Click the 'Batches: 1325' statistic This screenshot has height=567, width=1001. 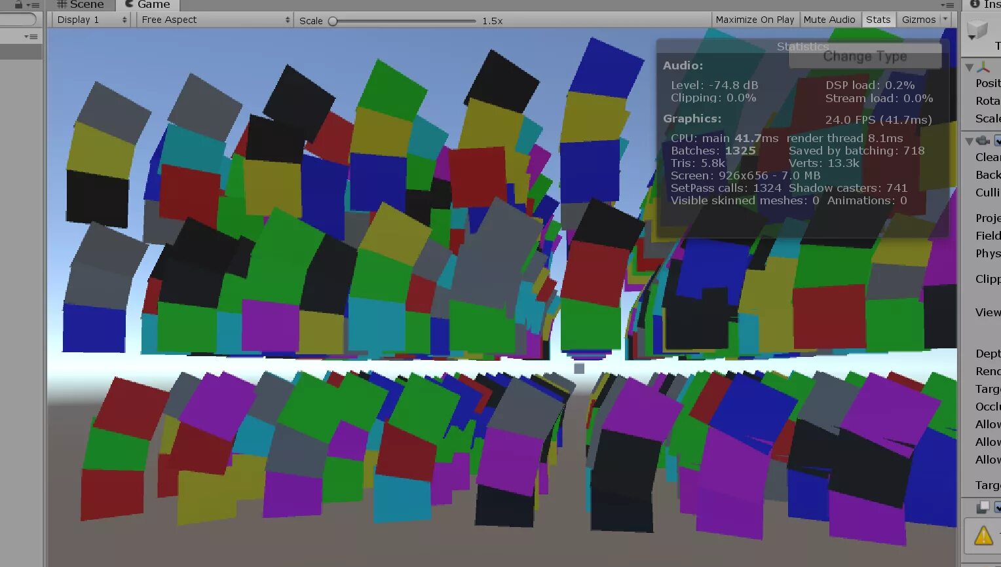click(x=713, y=151)
